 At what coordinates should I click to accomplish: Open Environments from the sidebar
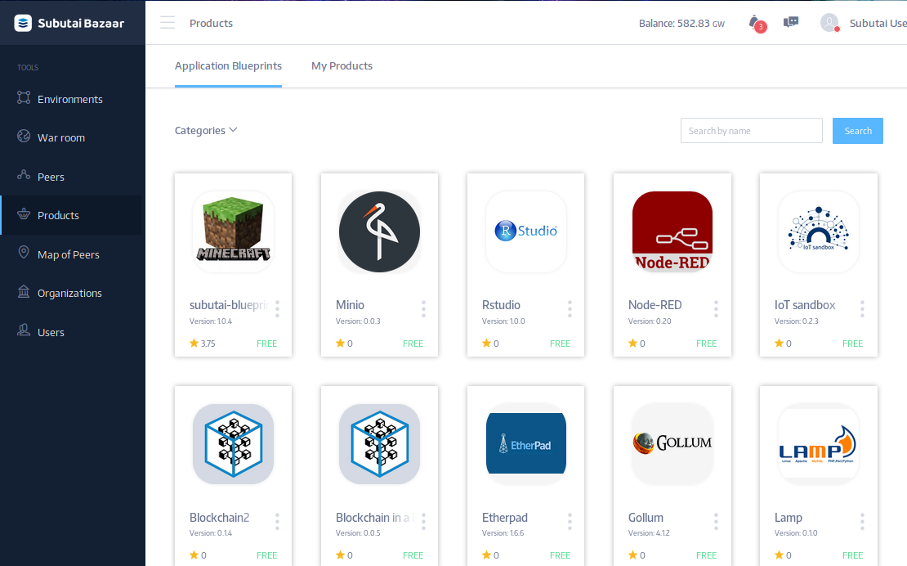pos(70,99)
